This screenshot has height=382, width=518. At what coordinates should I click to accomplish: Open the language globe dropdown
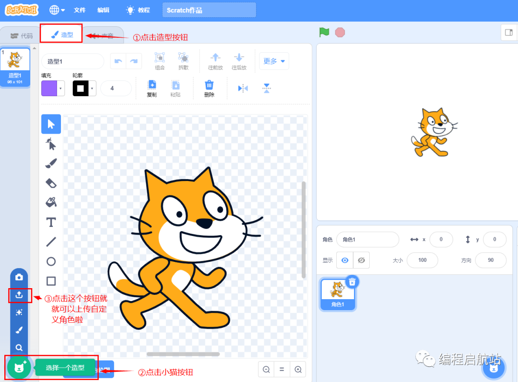[56, 10]
